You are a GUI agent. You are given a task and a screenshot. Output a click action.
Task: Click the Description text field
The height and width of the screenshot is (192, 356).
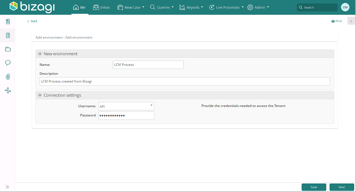tap(185, 81)
